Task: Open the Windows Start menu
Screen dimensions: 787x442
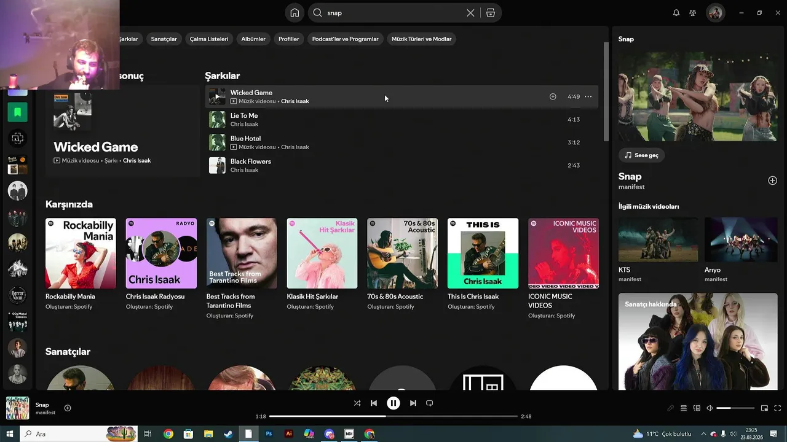Action: coord(10,434)
